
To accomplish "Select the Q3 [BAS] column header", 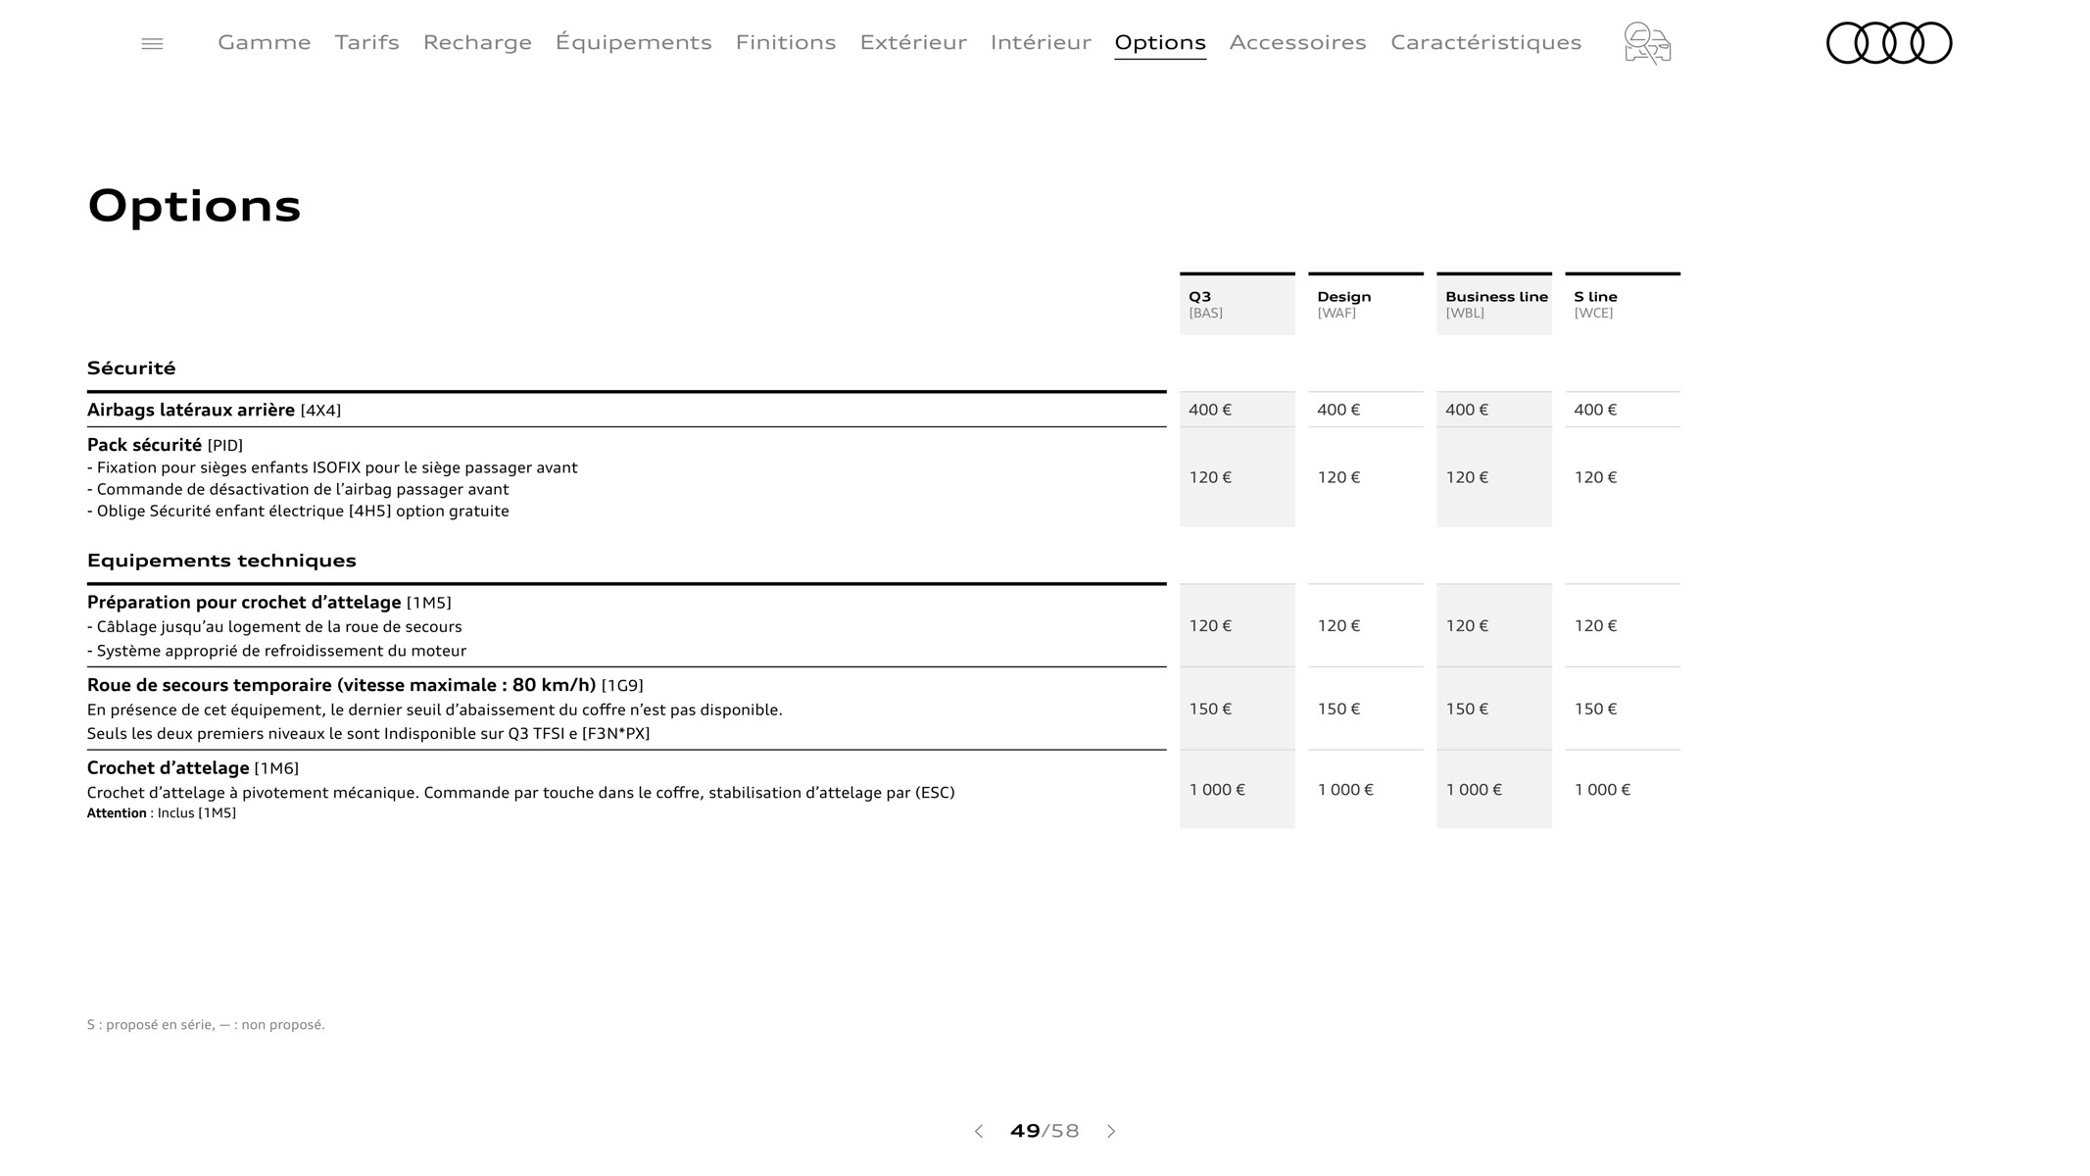I will point(1238,304).
